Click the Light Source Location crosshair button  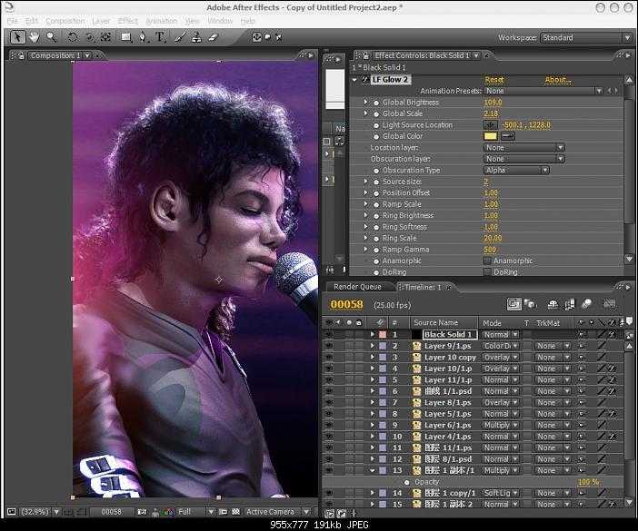click(x=490, y=125)
